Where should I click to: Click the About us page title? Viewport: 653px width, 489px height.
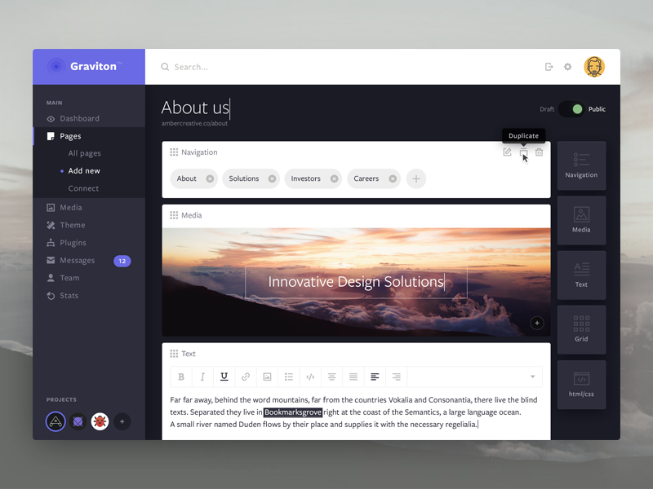(x=195, y=108)
